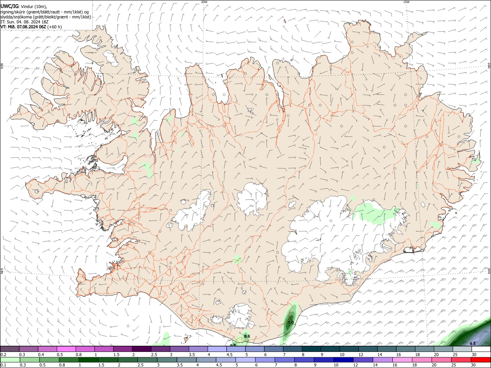Pick the bright pink snow-scale swatch at 0.5
The image size is (491, 368).
coord(66,349)
